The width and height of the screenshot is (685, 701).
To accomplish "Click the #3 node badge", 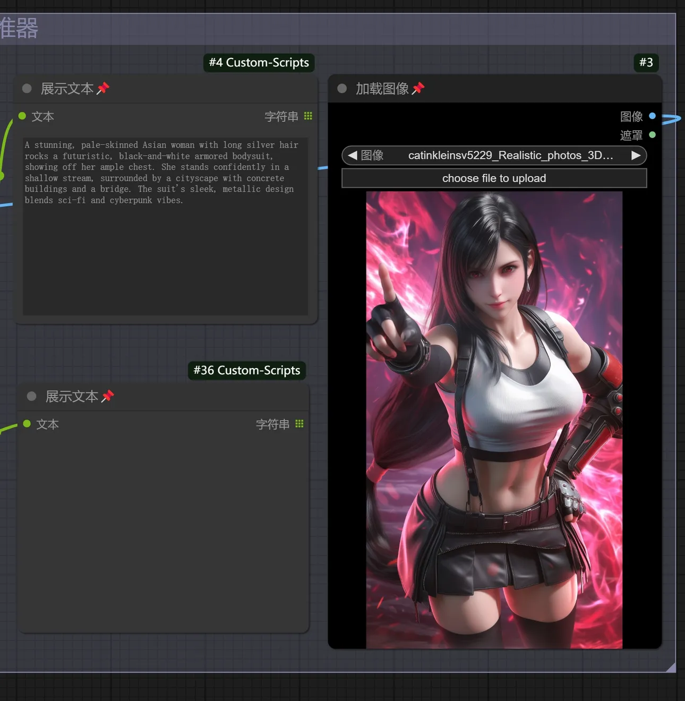I will [646, 63].
